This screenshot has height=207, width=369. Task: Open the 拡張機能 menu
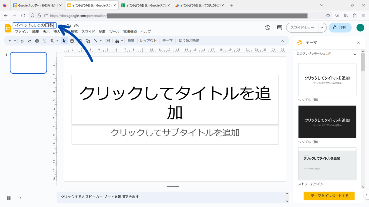click(130, 32)
